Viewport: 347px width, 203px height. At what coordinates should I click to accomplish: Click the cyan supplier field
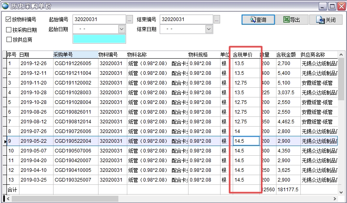click(x=99, y=39)
